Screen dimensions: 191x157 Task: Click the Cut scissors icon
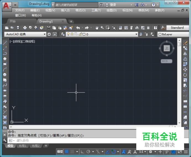tap(49, 28)
